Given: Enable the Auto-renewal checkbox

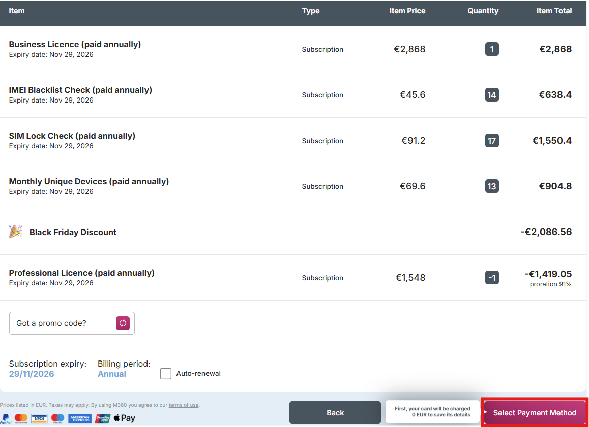Looking at the screenshot, I should tap(166, 374).
